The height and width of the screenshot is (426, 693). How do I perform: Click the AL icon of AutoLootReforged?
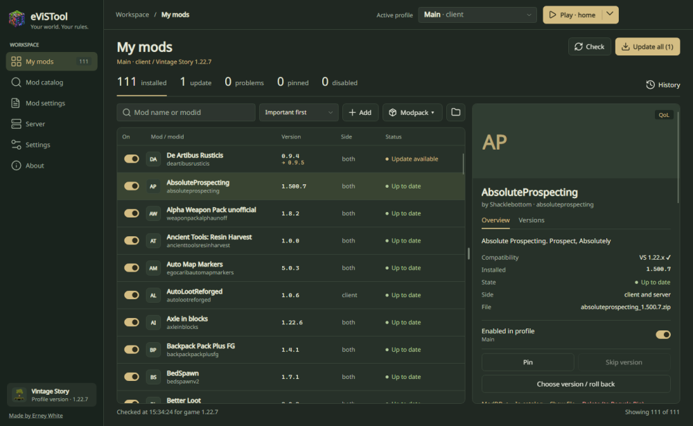point(153,295)
